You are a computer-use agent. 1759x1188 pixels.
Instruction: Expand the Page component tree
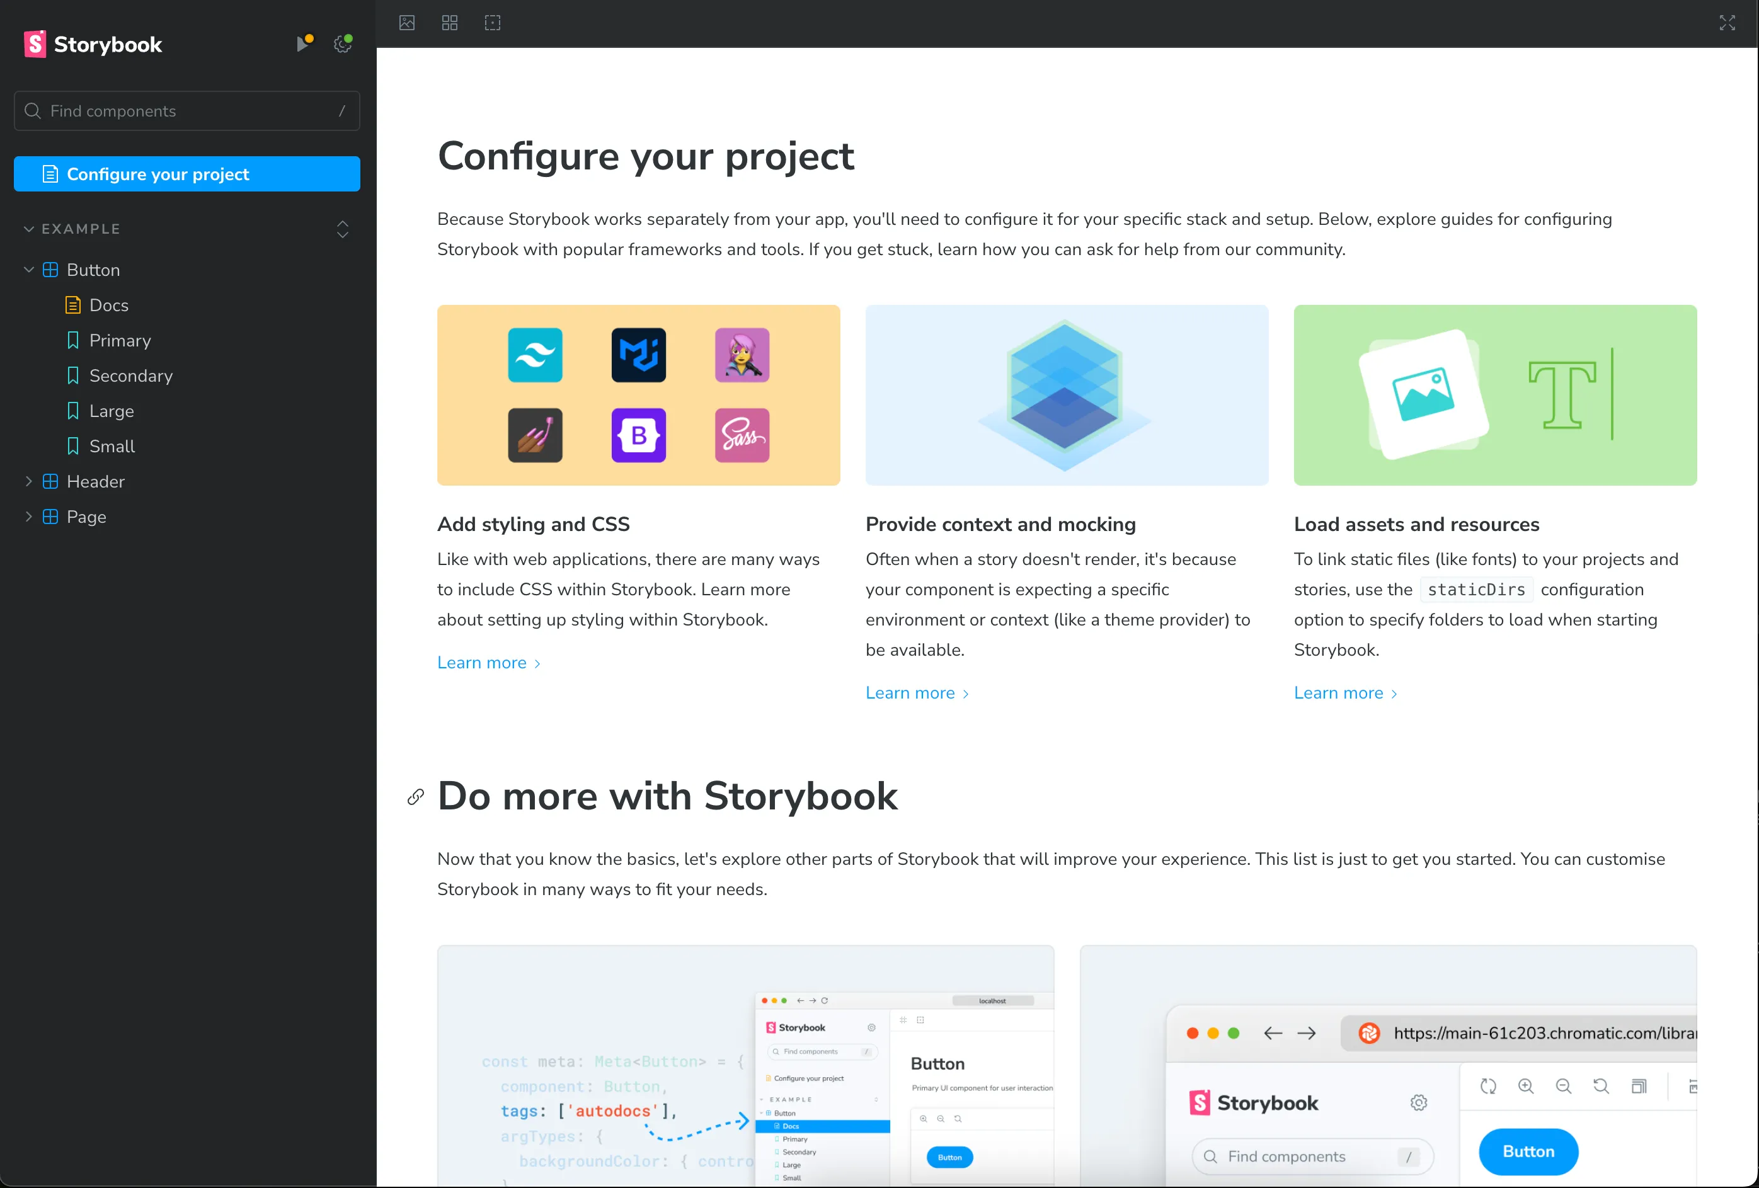point(29,517)
